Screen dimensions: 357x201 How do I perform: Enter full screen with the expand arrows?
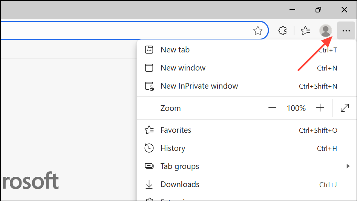pyautogui.click(x=345, y=108)
